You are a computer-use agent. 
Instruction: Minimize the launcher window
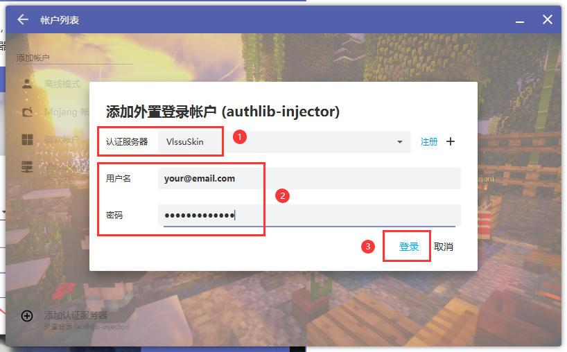pos(520,21)
